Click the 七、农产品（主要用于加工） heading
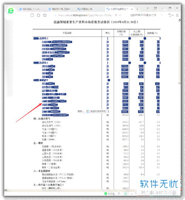The image size is (185, 200). (48, 185)
